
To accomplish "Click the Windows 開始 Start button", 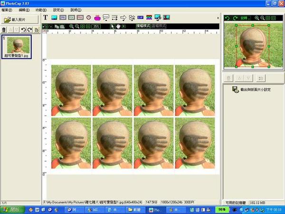I will pos(12,210).
